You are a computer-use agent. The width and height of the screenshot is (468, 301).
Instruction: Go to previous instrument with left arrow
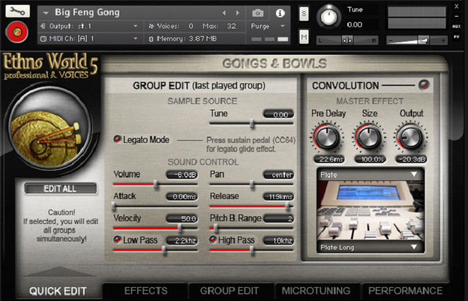click(224, 13)
